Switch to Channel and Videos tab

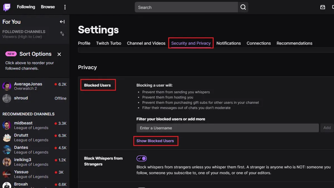click(x=146, y=43)
